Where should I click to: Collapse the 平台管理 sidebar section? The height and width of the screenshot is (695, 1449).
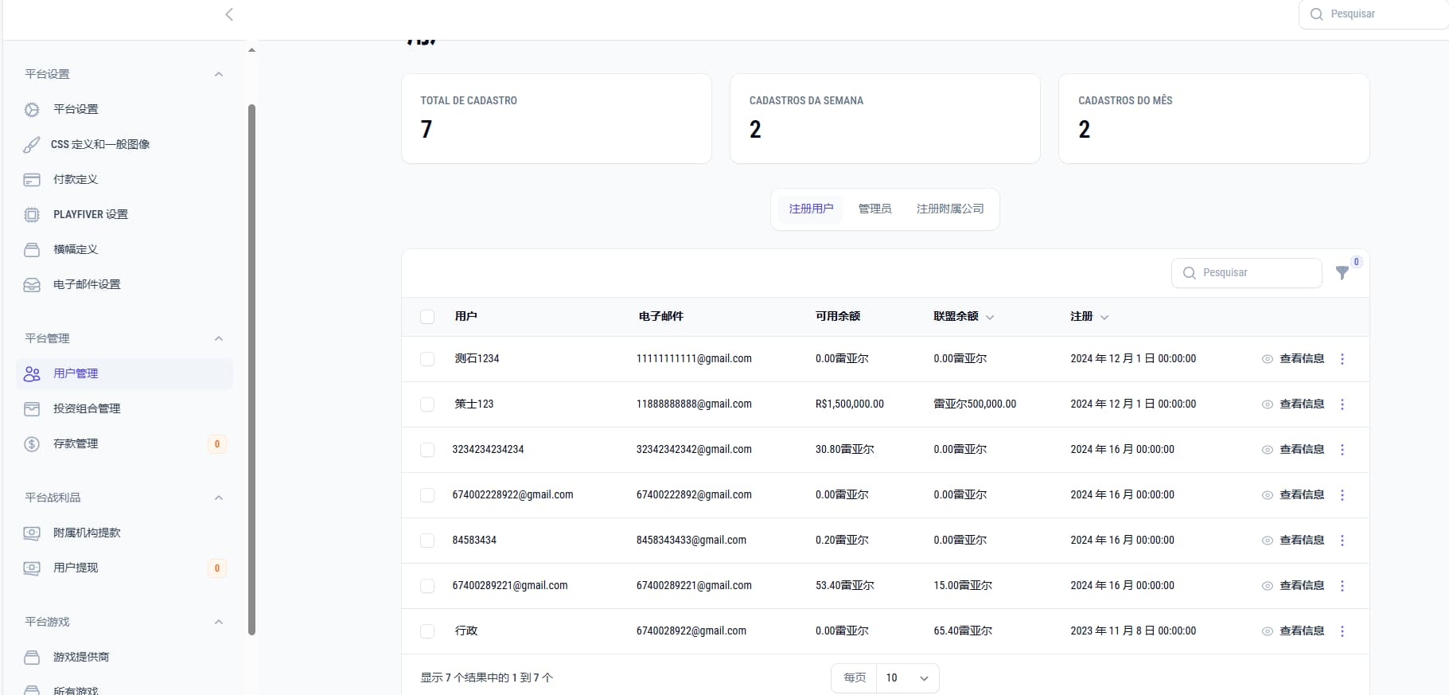click(219, 338)
